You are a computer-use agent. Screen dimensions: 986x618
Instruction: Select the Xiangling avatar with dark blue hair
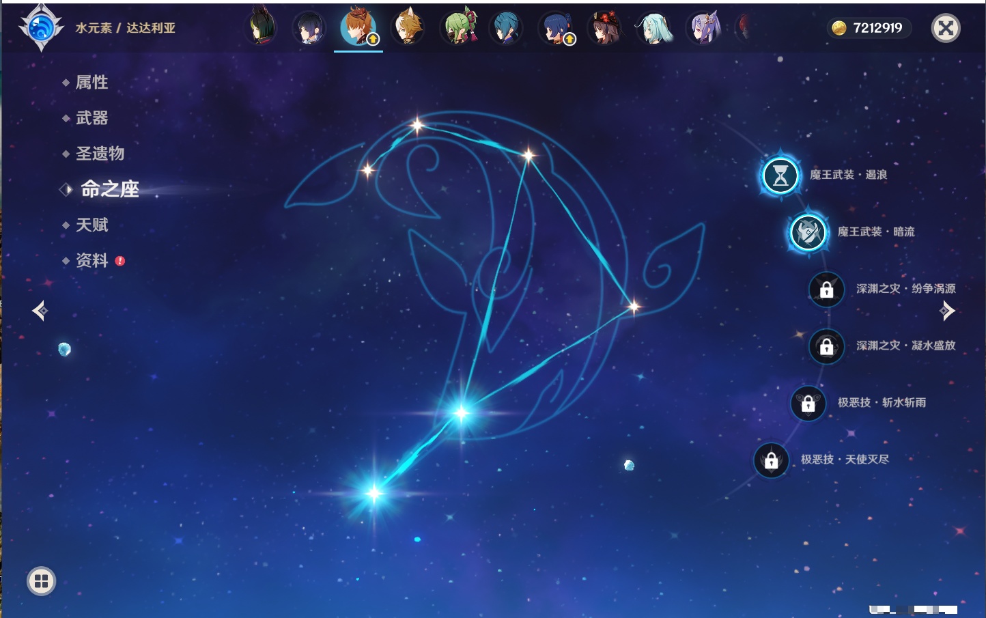point(556,28)
